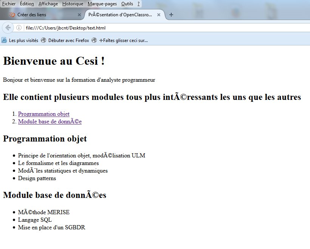Open the Programmation objet link
This screenshot has height=249, width=310.
(43, 114)
